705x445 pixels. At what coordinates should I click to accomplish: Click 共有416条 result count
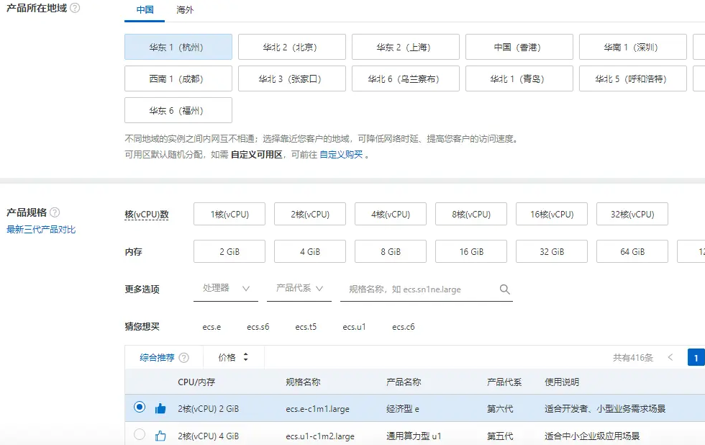pyautogui.click(x=632, y=358)
